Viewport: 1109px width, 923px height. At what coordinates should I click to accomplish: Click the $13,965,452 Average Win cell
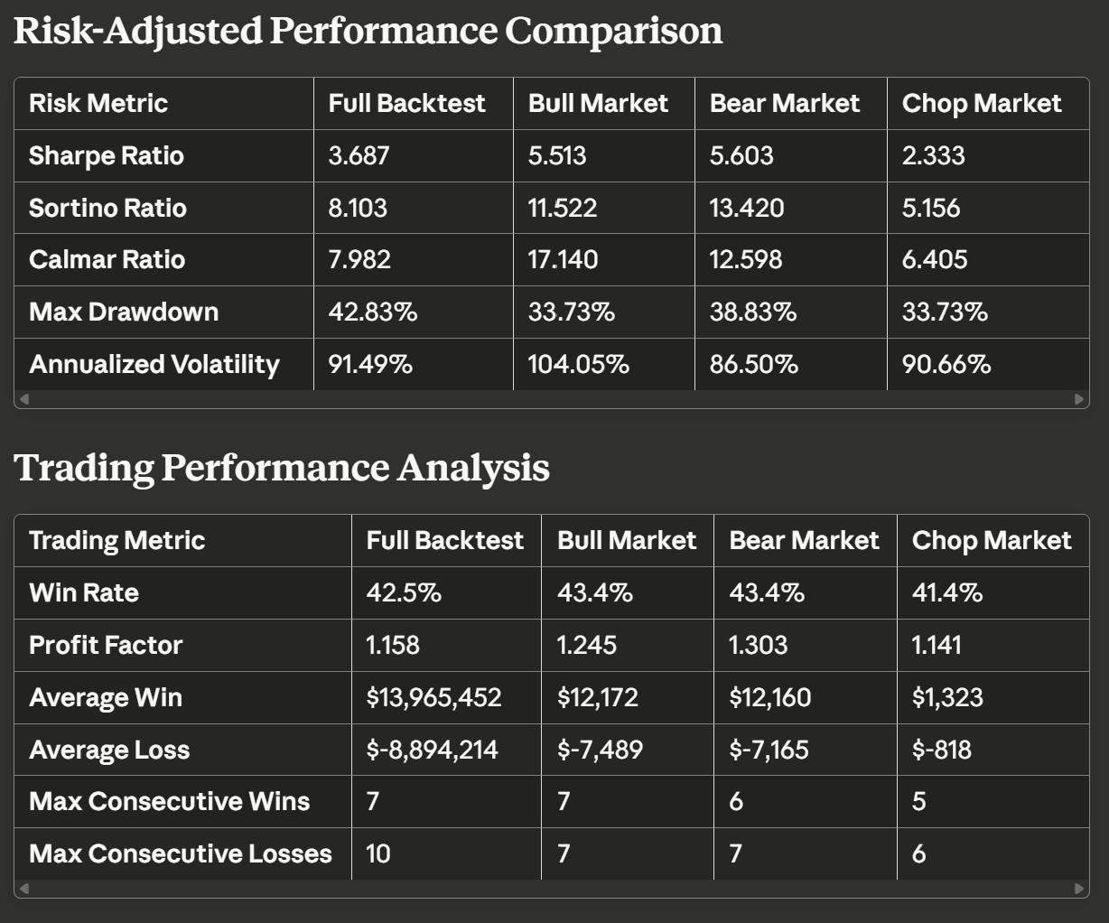pos(433,697)
